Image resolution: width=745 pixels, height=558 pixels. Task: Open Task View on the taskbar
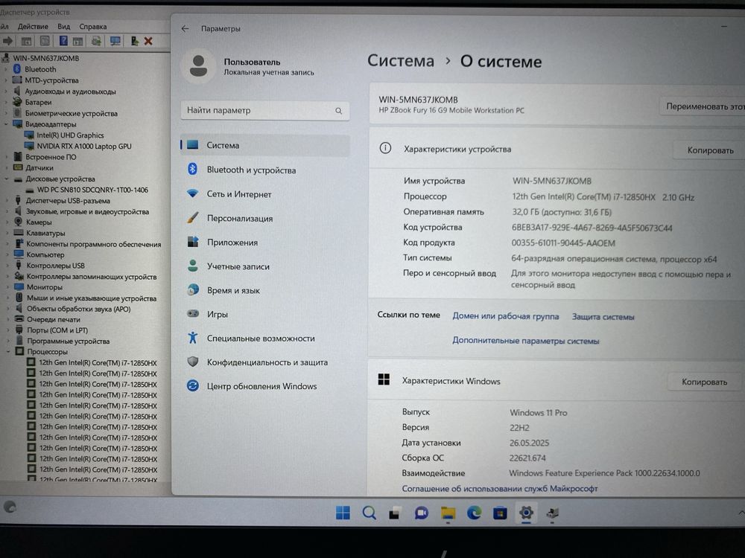[x=394, y=513]
